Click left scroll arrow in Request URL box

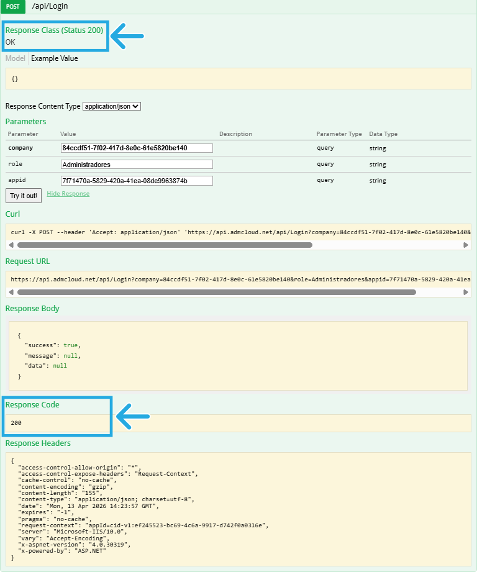click(x=11, y=292)
